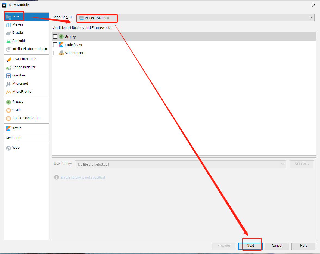Close the New Module dialog
Image resolution: width=320 pixels, height=254 pixels.
314,5
